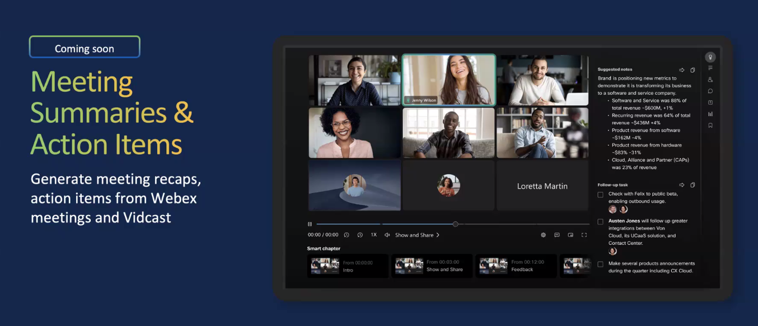Check the Austen Jones follow-up task box
Screen dimensions: 758x326
[600, 221]
